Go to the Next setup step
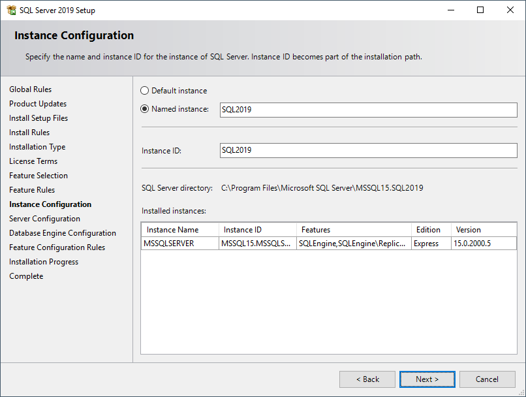This screenshot has width=526, height=397. point(427,379)
